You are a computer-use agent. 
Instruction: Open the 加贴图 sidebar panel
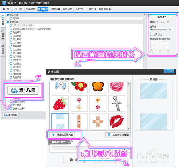tap(3, 20)
